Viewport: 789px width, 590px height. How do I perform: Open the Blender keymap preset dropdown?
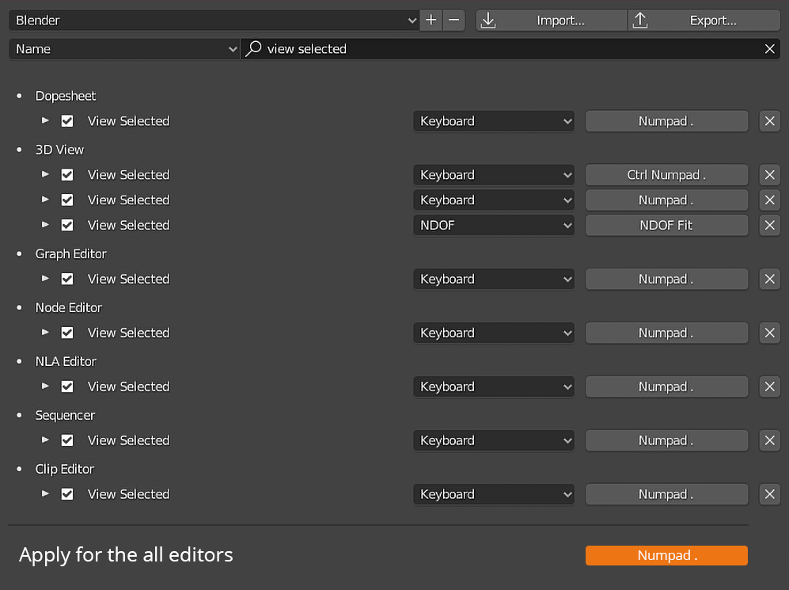pyautogui.click(x=214, y=20)
